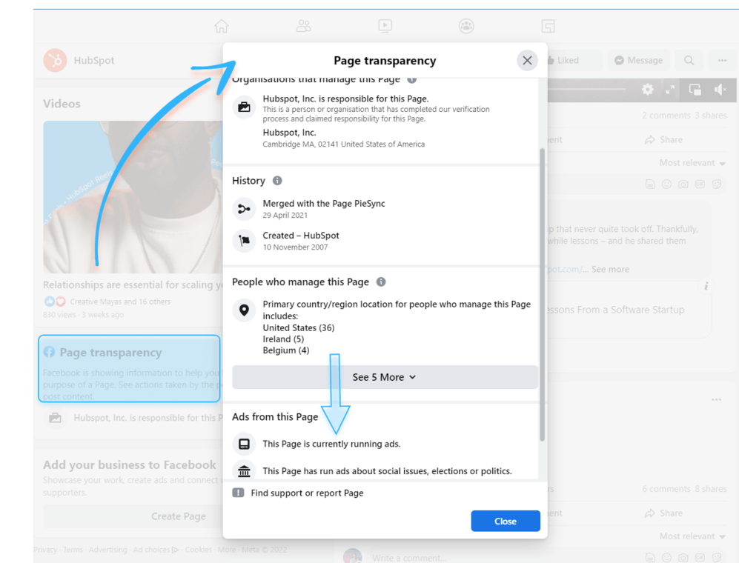Toggle the History info tooltip

[x=279, y=180]
